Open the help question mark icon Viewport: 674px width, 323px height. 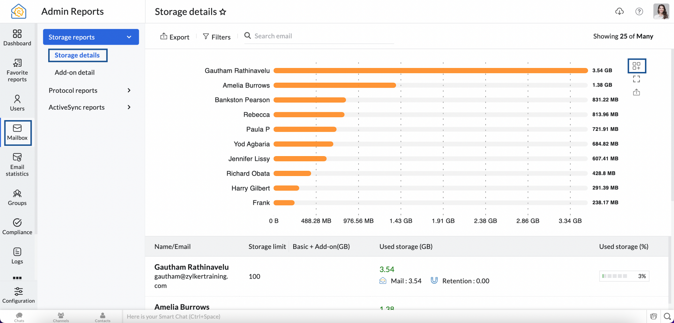pos(639,11)
